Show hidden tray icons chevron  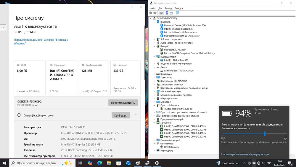tap(245, 163)
